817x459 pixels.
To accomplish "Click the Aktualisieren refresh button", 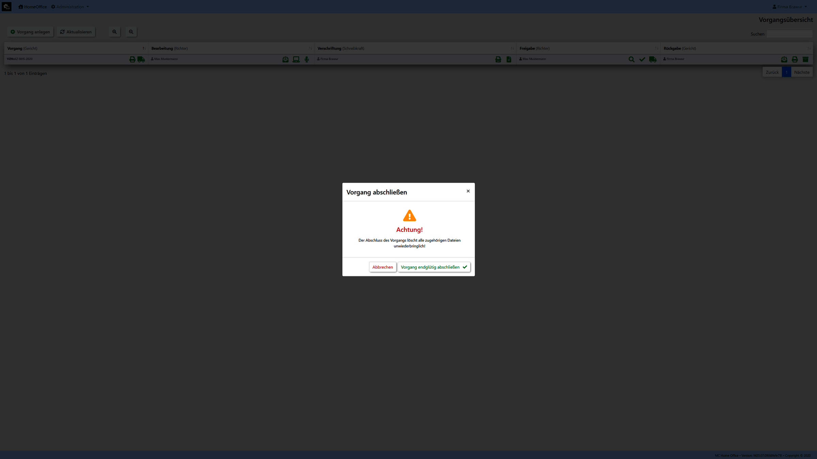I will point(76,32).
